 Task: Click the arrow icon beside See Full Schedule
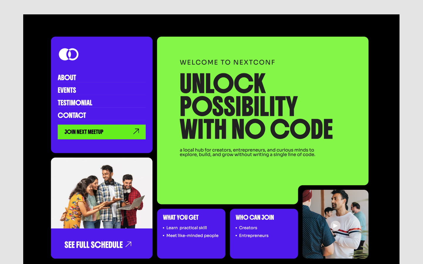point(129,244)
